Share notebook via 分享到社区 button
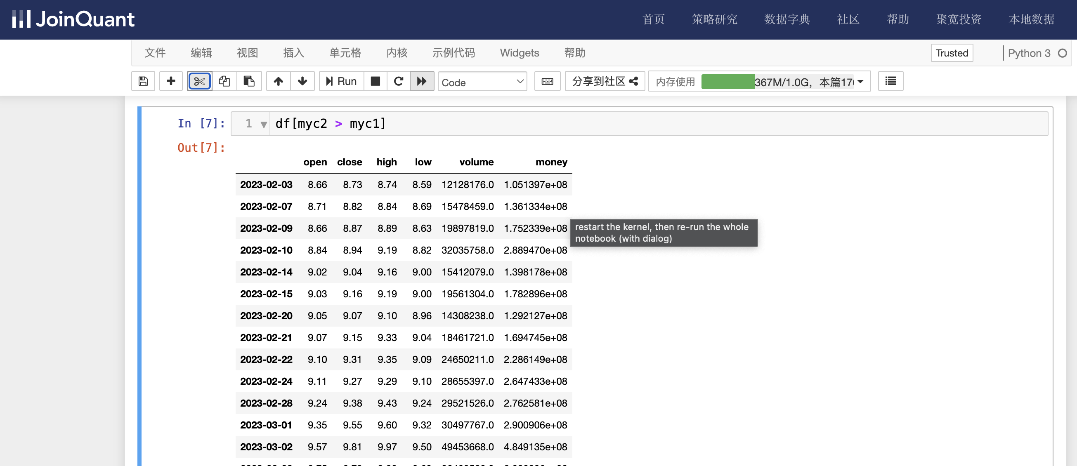The height and width of the screenshot is (466, 1077). (x=605, y=81)
